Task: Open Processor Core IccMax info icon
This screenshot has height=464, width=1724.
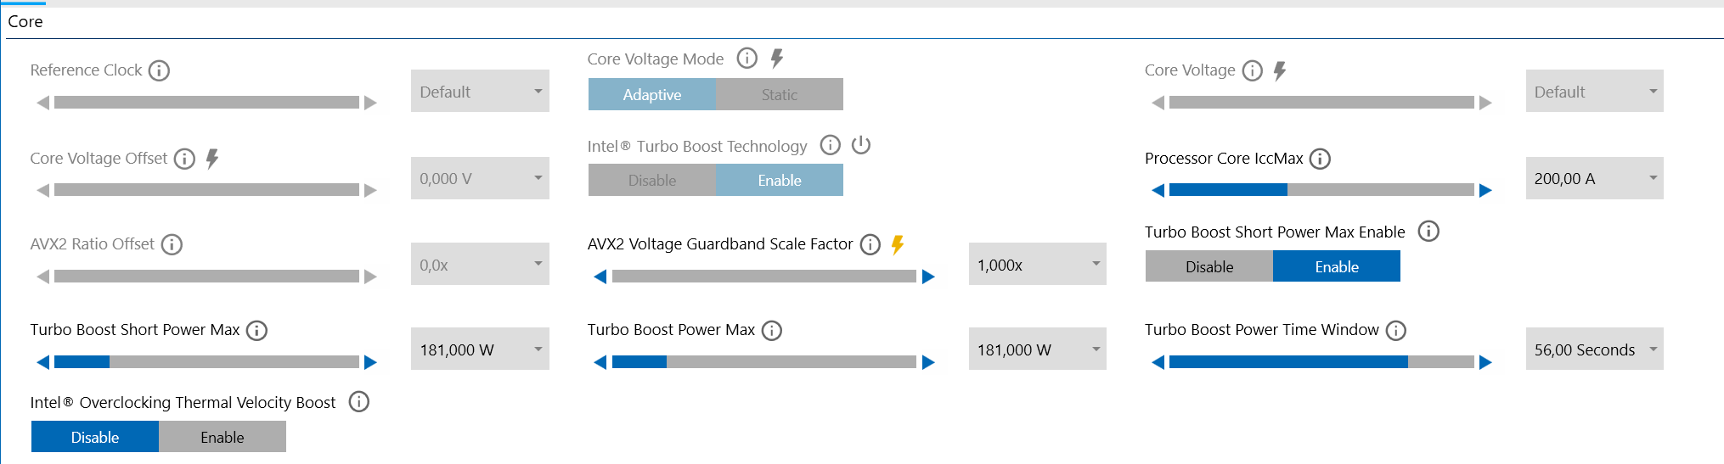Action: 1320,159
